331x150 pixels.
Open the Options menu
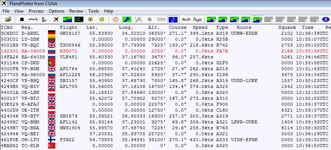coord(56,11)
